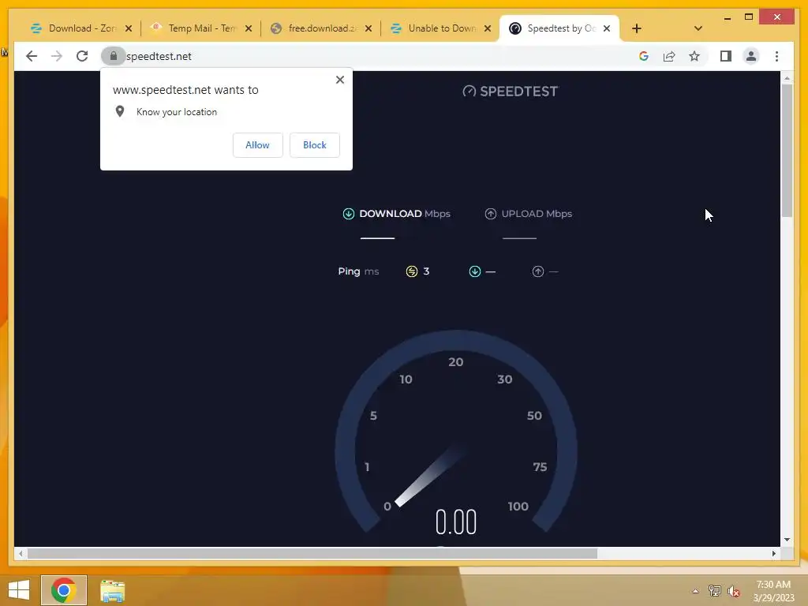The width and height of the screenshot is (808, 606).
Task: Click the scroll right arrow
Action: coord(773,553)
